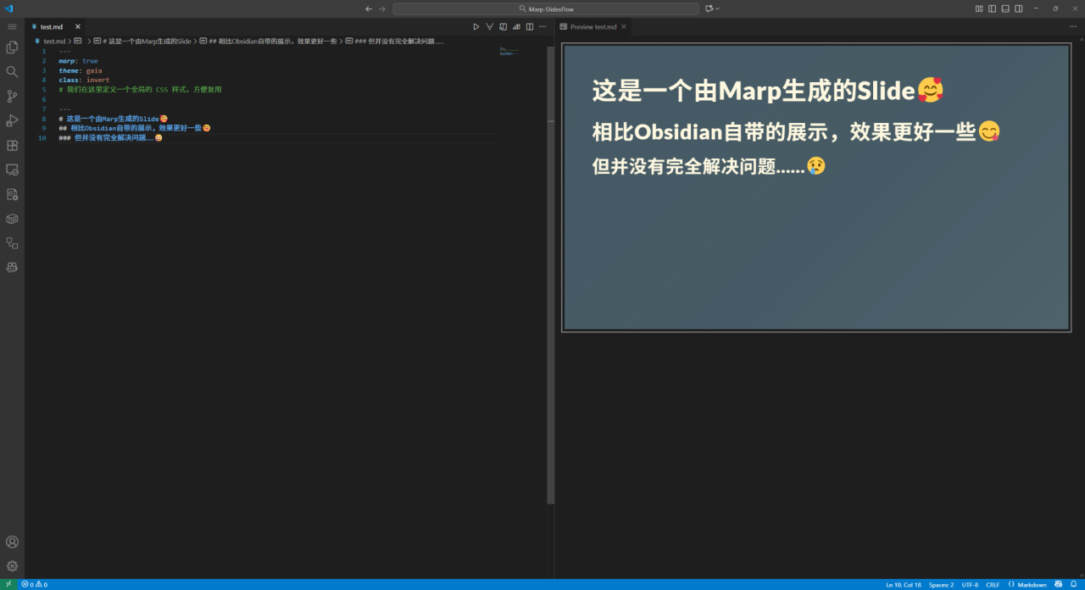This screenshot has height=590, width=1085.
Task: Toggle the bottom Panel visibility
Action: (1005, 8)
